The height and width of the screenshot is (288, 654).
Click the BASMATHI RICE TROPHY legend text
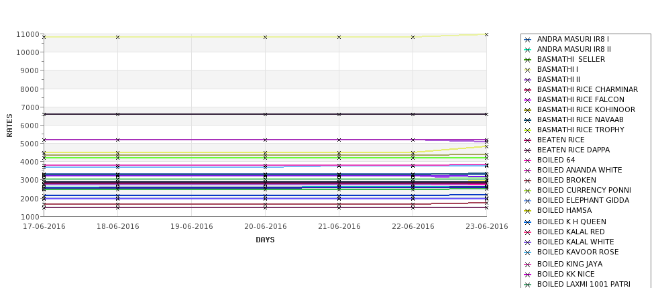coord(580,130)
